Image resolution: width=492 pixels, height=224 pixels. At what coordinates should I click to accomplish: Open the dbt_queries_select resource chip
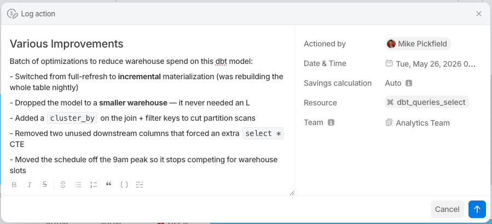point(427,102)
